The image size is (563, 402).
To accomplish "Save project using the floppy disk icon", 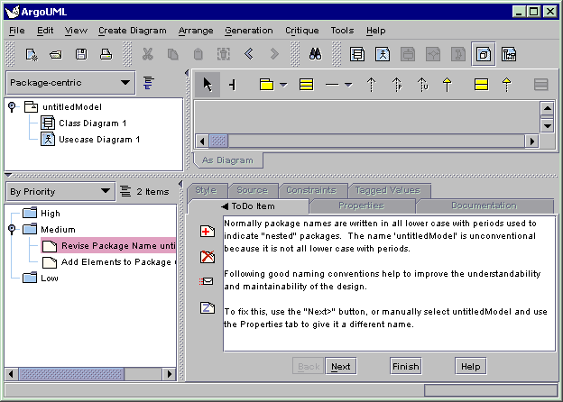I will pos(81,54).
